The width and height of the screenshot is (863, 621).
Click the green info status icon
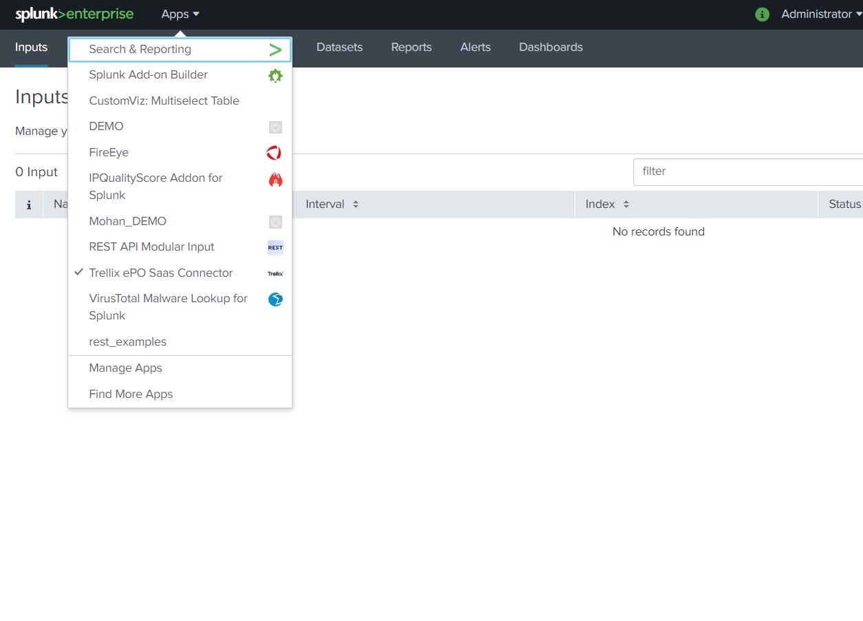tap(762, 14)
